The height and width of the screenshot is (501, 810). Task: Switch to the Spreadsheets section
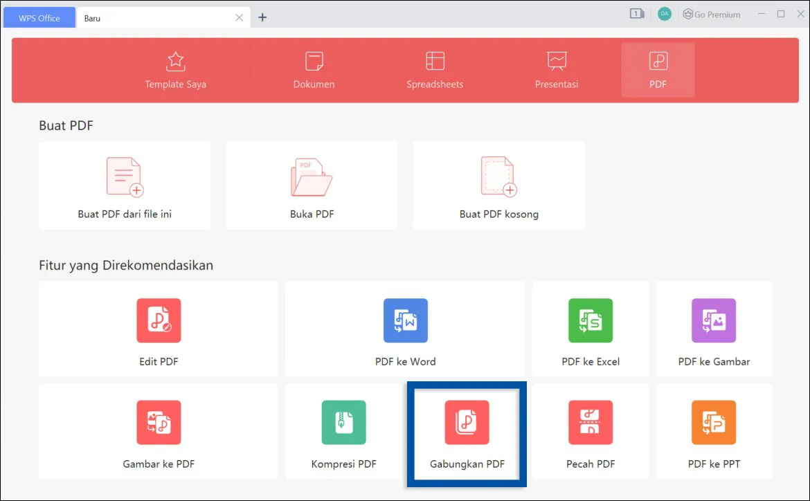pyautogui.click(x=435, y=69)
